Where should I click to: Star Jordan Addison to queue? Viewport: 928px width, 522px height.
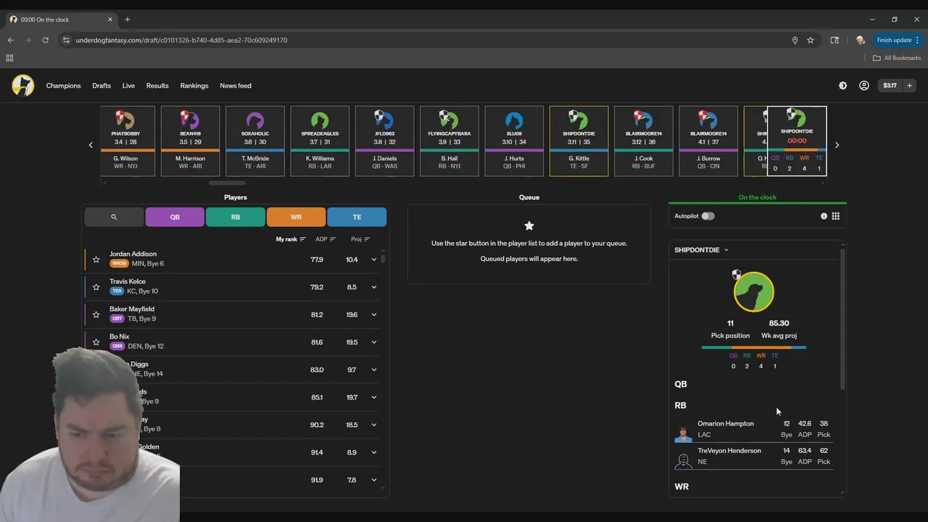click(96, 260)
